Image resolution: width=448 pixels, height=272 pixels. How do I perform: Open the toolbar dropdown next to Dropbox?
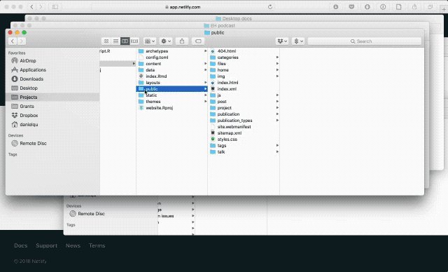298,41
